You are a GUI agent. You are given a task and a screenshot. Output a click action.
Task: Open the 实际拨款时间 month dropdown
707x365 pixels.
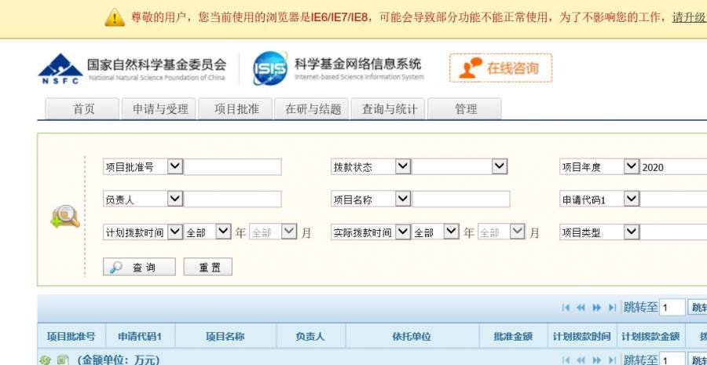(x=518, y=232)
